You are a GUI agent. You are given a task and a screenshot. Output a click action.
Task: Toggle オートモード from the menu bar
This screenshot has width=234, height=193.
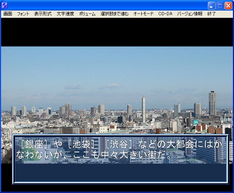click(143, 14)
